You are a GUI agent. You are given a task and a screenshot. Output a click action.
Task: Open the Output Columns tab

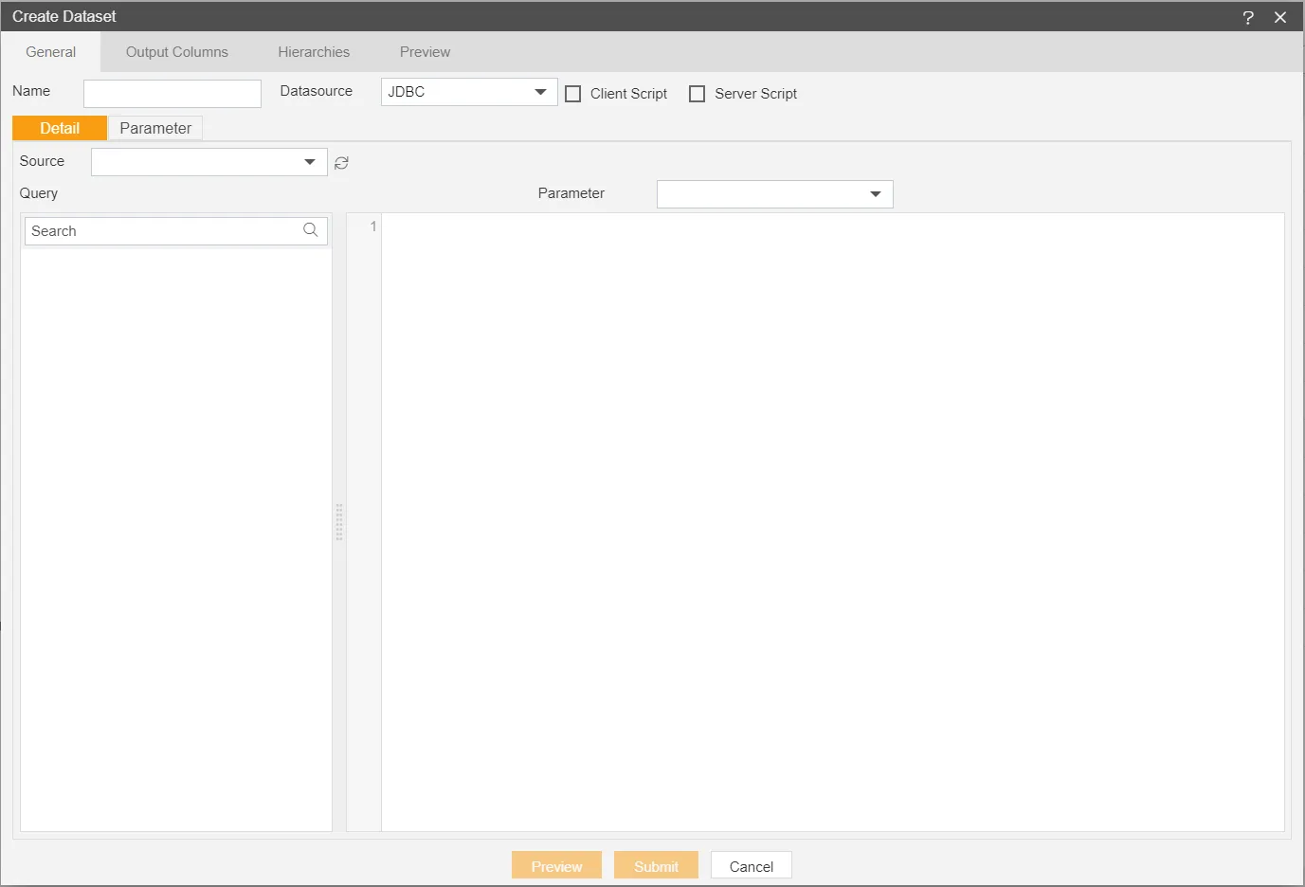177,52
